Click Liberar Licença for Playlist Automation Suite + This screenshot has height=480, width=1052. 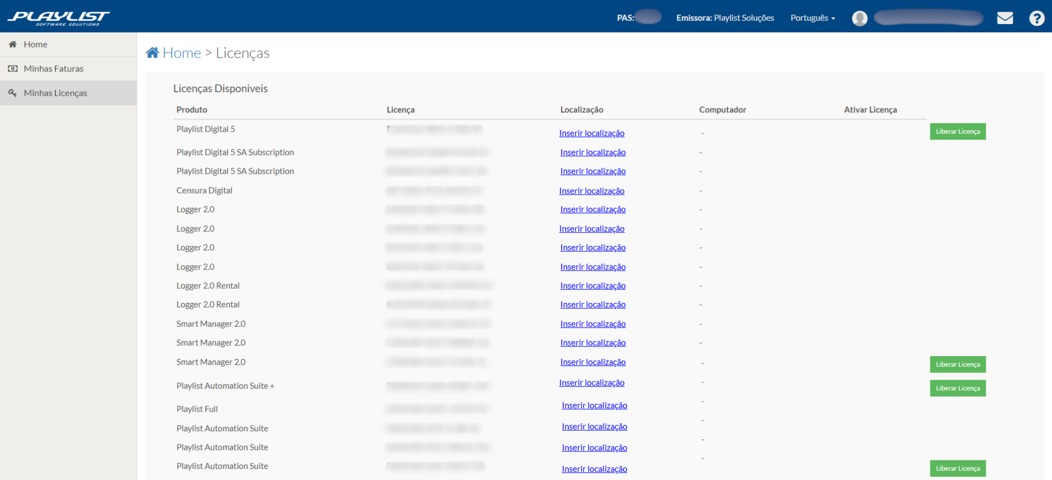(958, 388)
